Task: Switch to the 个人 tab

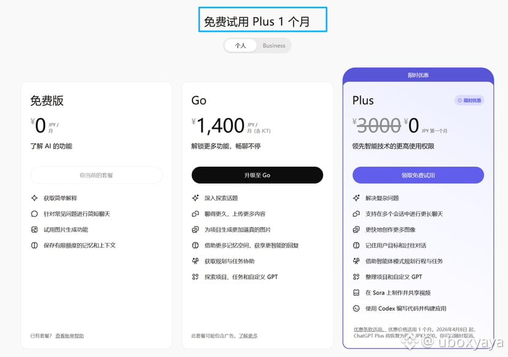Action: pyautogui.click(x=240, y=46)
